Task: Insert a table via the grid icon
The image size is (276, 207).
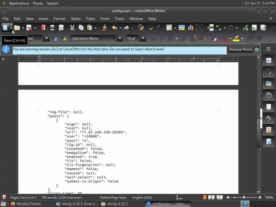Action: 169,28
